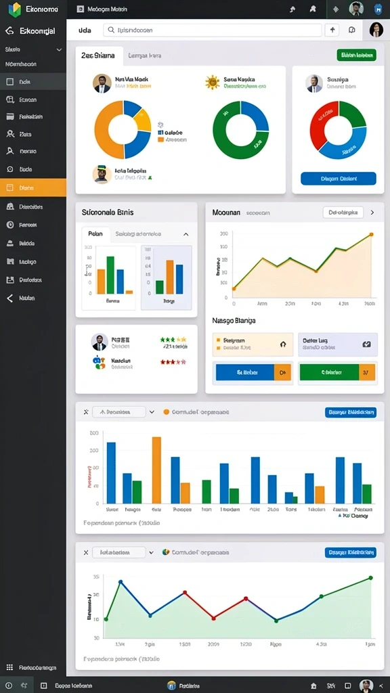Screen dimensions: 390x693
Task: Switch to the second tab above the donut charts
Action: click(x=145, y=55)
